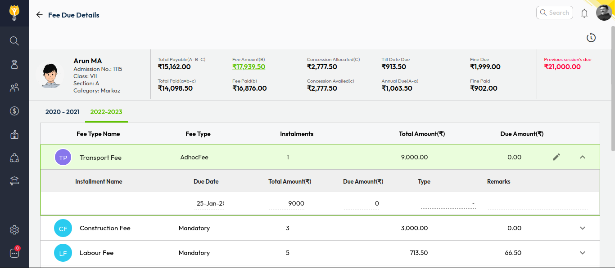Edit Transport Fee with the pencil icon
The height and width of the screenshot is (268, 615).
click(x=556, y=157)
